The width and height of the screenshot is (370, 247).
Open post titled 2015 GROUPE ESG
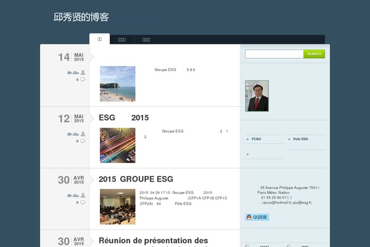click(x=136, y=179)
